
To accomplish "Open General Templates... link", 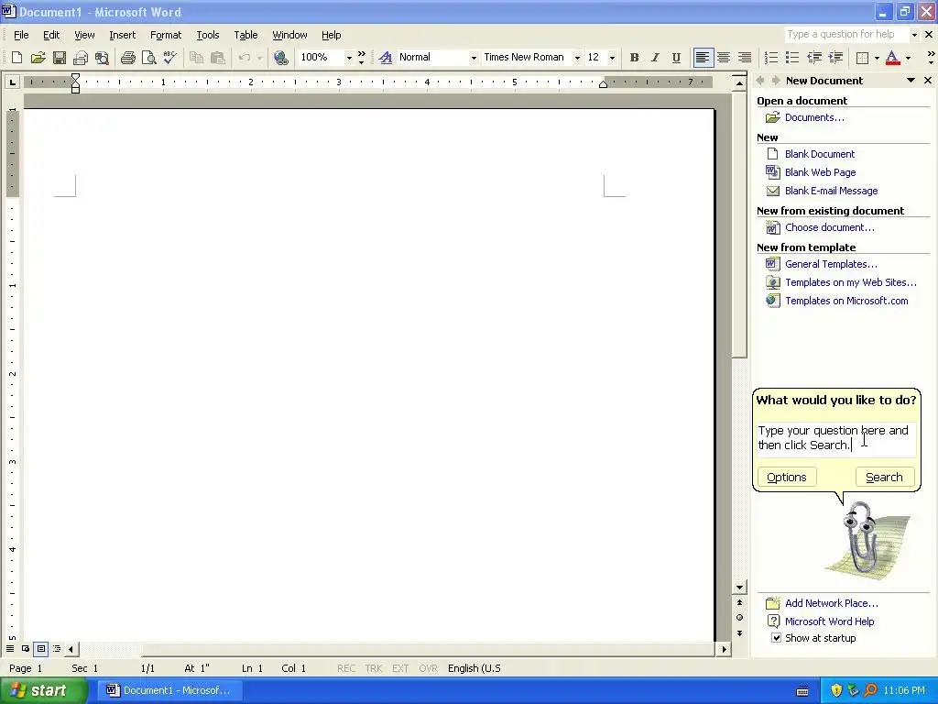I will coord(831,264).
